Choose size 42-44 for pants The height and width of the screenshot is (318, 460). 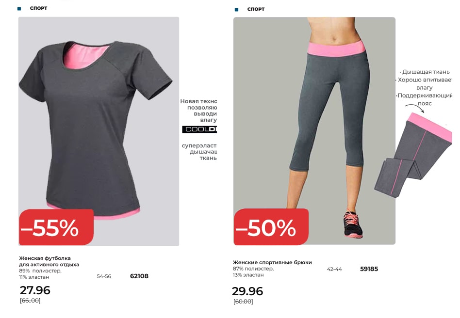[x=334, y=269]
